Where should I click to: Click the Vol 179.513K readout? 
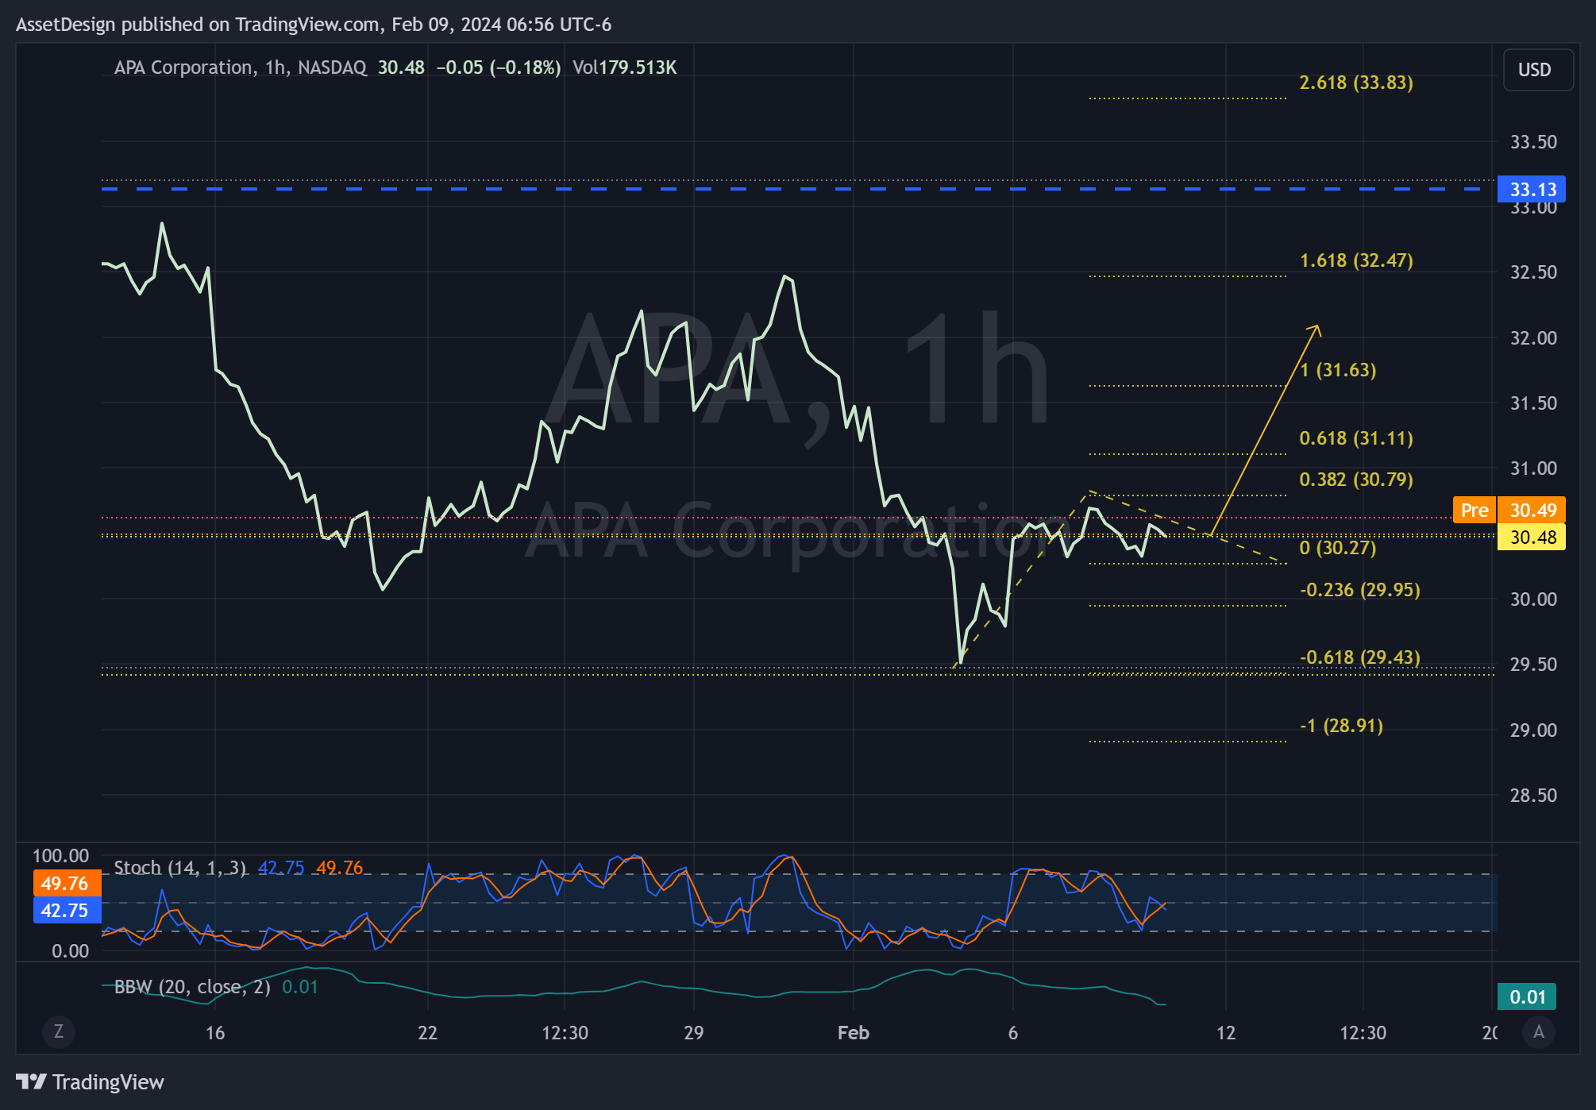625,67
